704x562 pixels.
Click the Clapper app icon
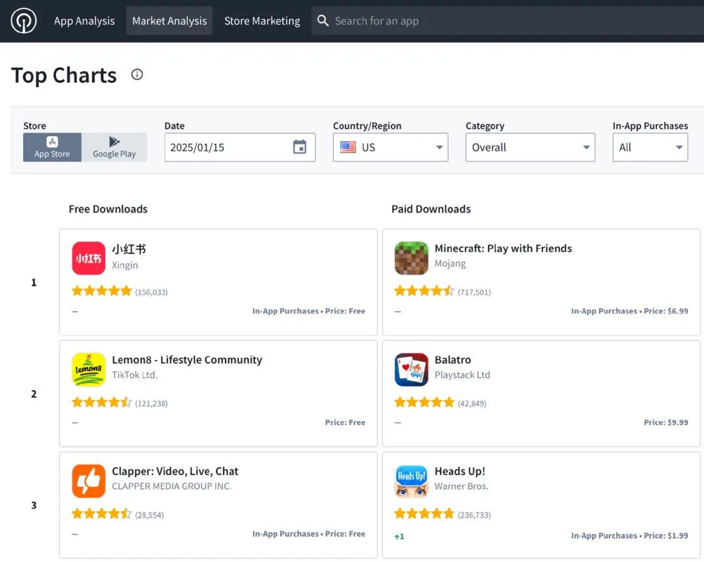89,481
